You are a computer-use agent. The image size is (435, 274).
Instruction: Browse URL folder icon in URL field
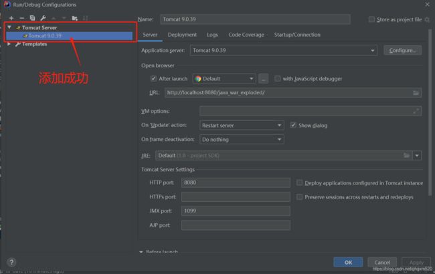[x=416, y=93]
